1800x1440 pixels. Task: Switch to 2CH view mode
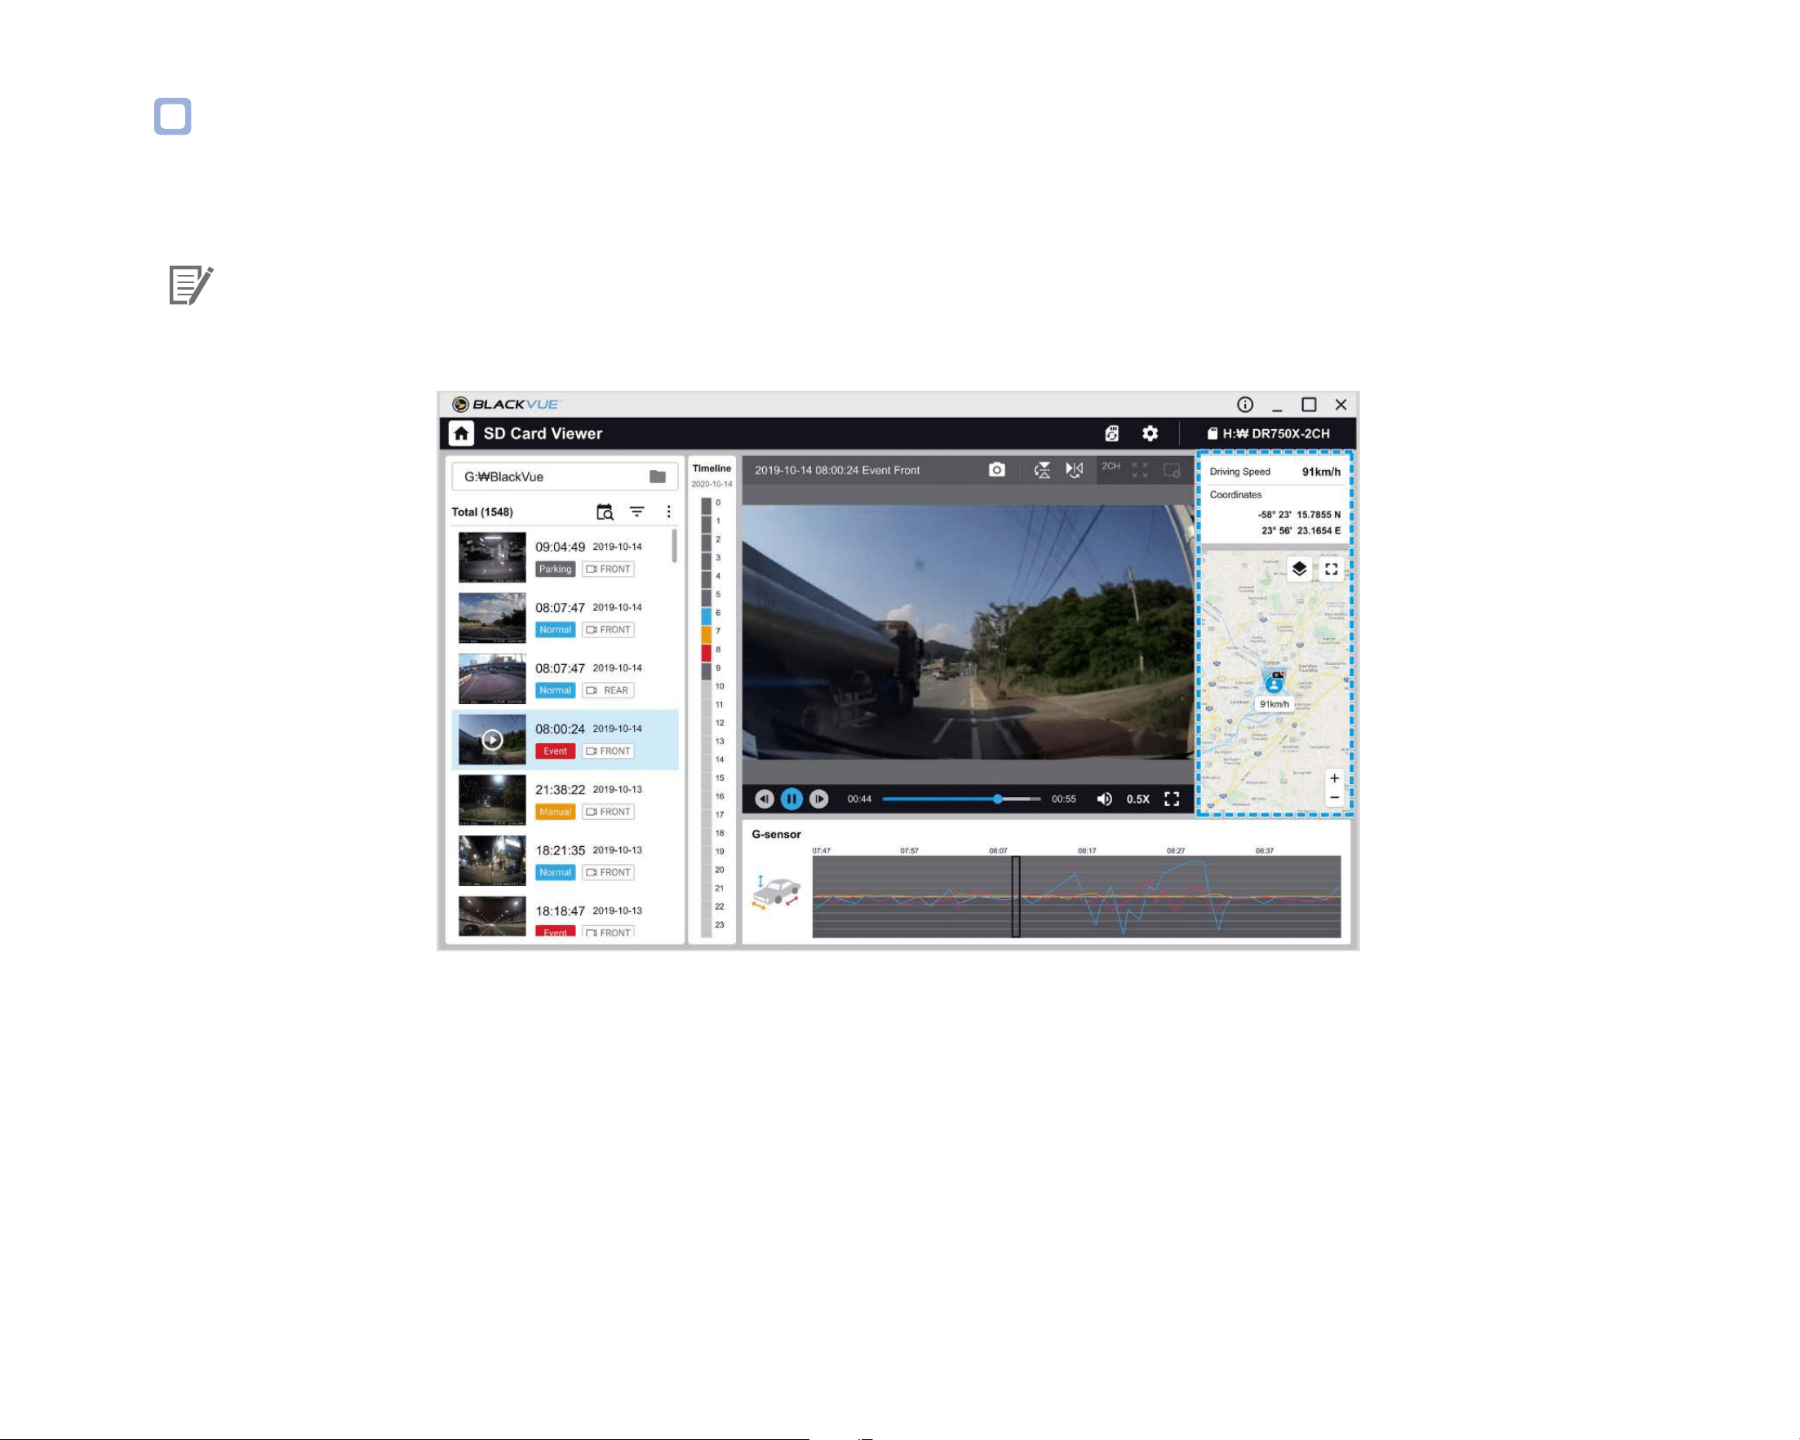[x=1111, y=467]
